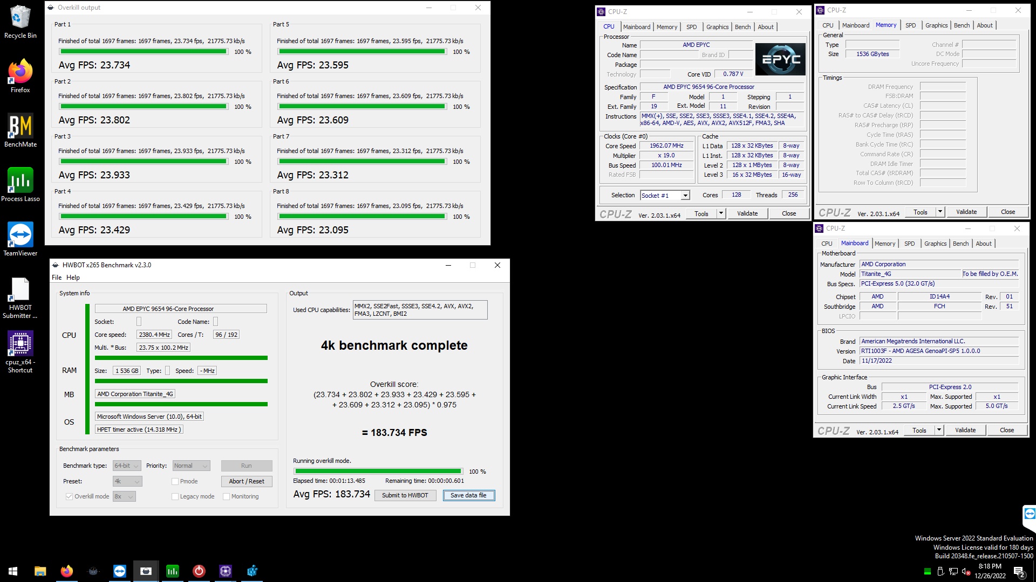Click the HPET timer active field

pos(139,429)
